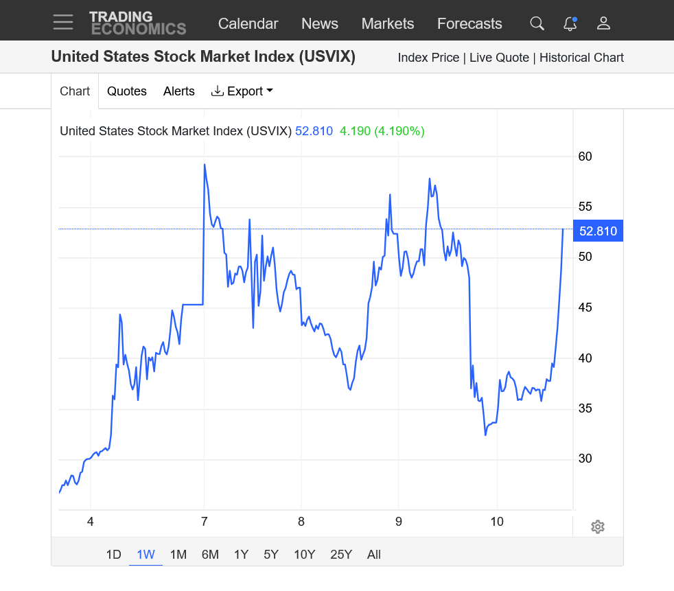674x591 pixels.
Task: Switch chart range to 1M
Action: (178, 555)
